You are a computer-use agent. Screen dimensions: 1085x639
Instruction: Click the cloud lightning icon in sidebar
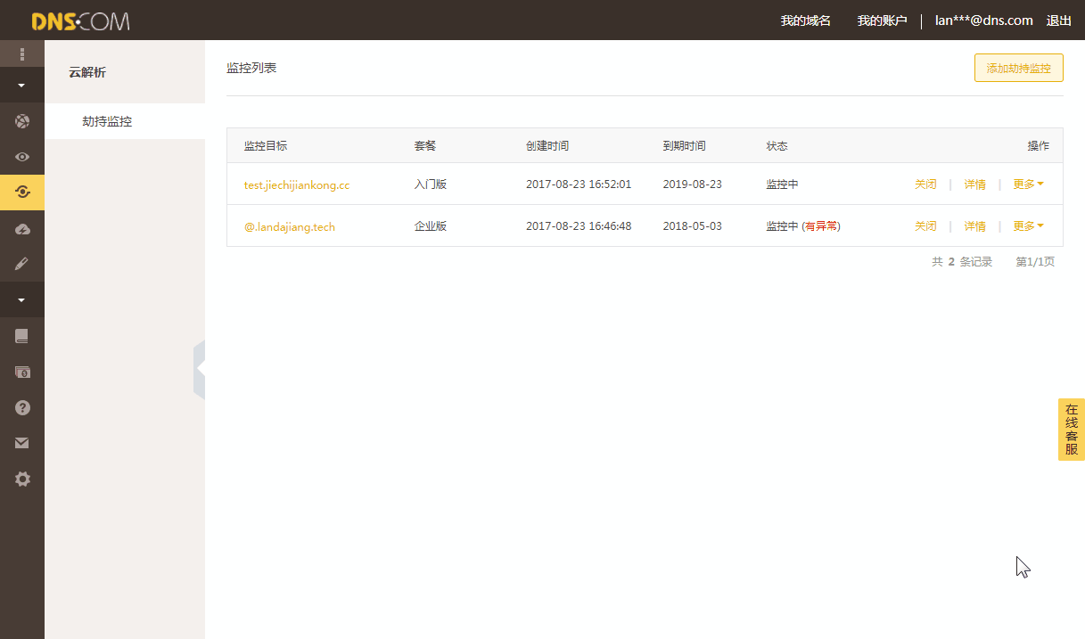(x=22, y=229)
